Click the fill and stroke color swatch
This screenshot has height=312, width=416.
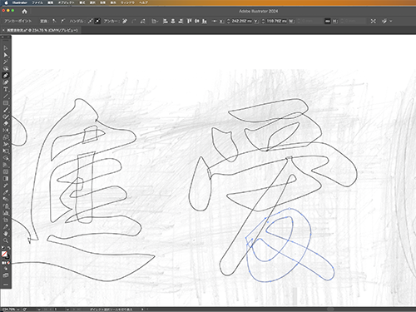(x=6, y=255)
